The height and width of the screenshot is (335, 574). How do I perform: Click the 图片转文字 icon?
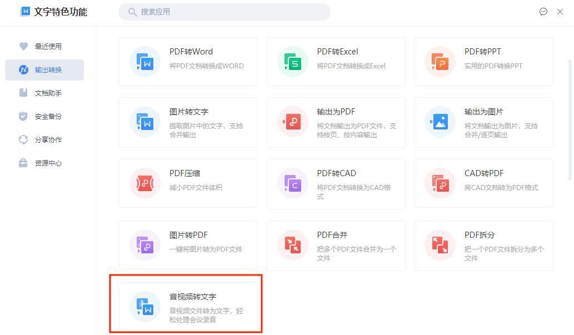(x=145, y=122)
